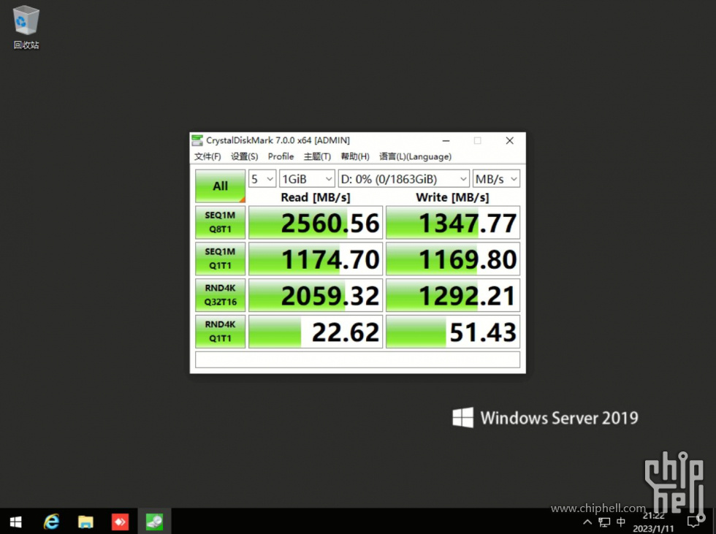
Task: Open the network status tray icon
Action: point(603,522)
